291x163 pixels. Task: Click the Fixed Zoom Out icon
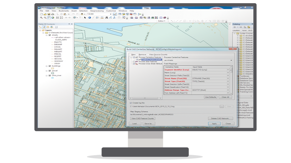coord(61,18)
